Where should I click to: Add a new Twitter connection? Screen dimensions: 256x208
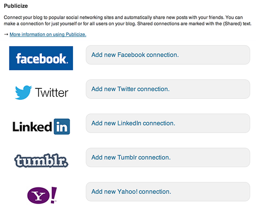pos(131,89)
